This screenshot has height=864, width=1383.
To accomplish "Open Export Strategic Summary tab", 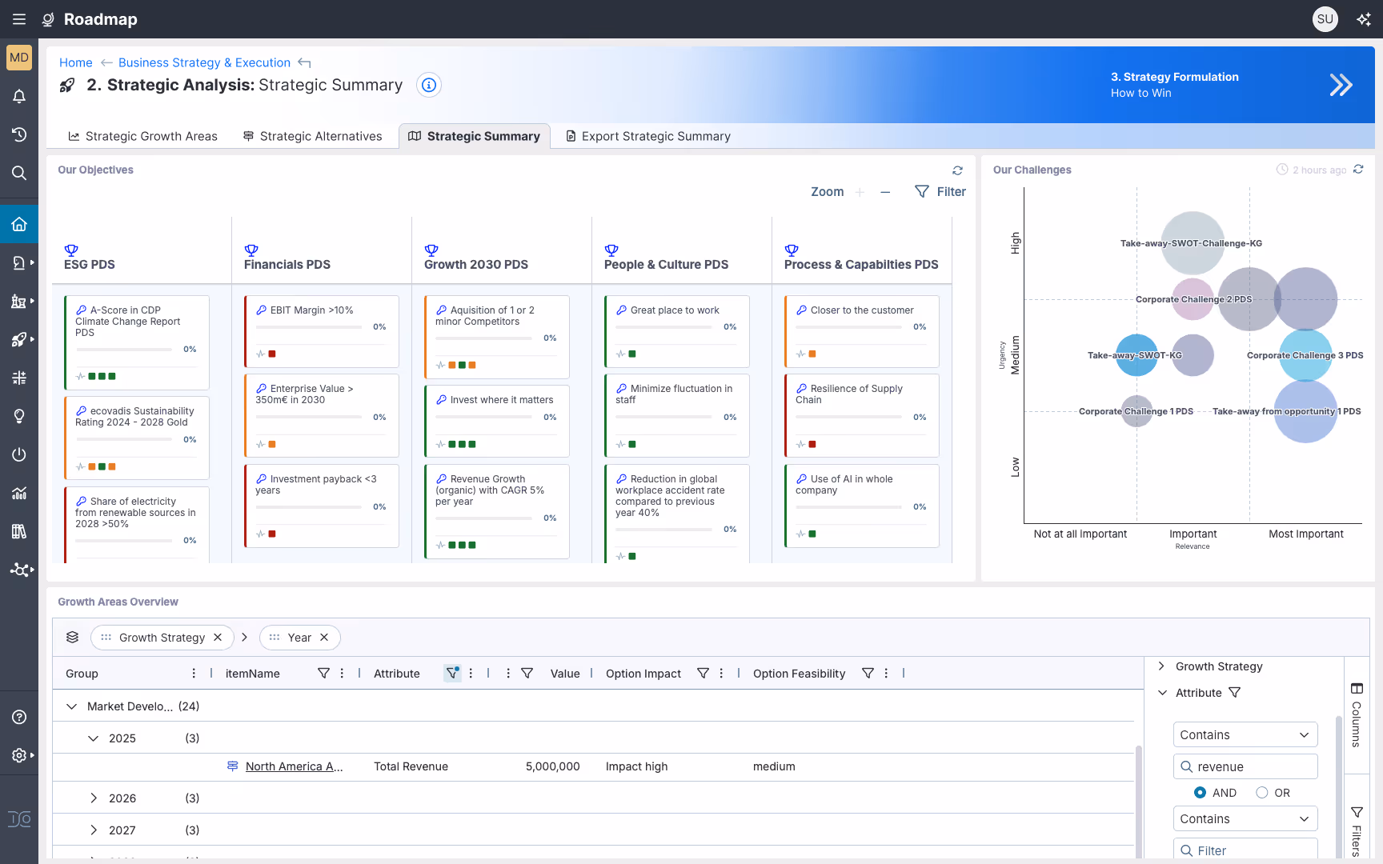I will 648,136.
